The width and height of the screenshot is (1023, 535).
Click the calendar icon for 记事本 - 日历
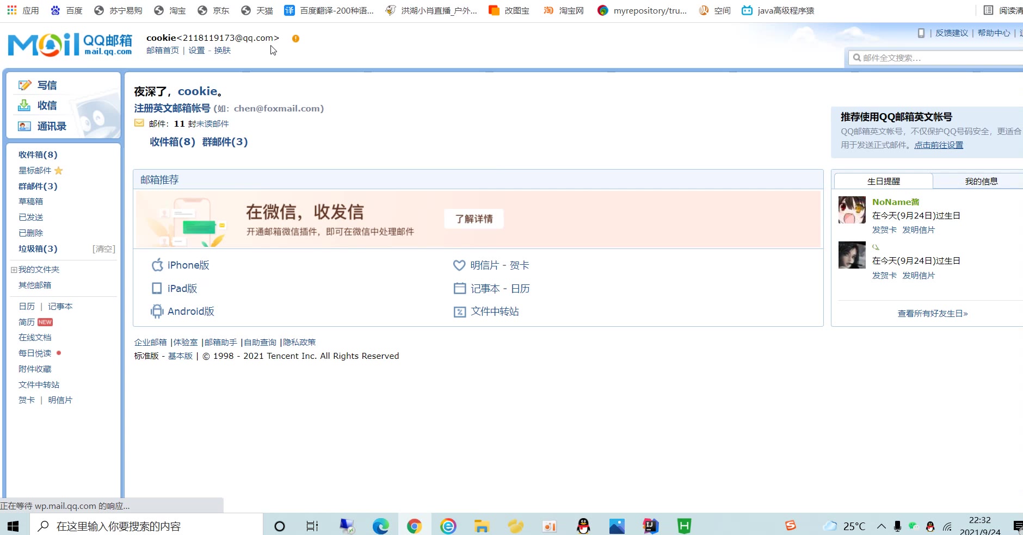[460, 288]
